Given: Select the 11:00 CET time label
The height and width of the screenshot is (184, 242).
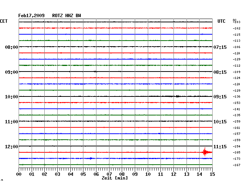Looking at the screenshot, I should (12, 122).
